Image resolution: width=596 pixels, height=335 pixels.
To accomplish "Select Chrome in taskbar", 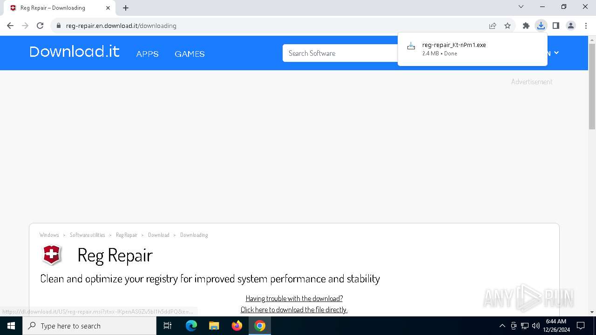I will click(x=260, y=326).
